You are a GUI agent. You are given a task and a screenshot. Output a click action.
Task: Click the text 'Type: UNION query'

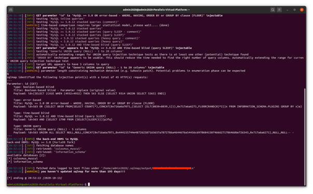pos(27,126)
